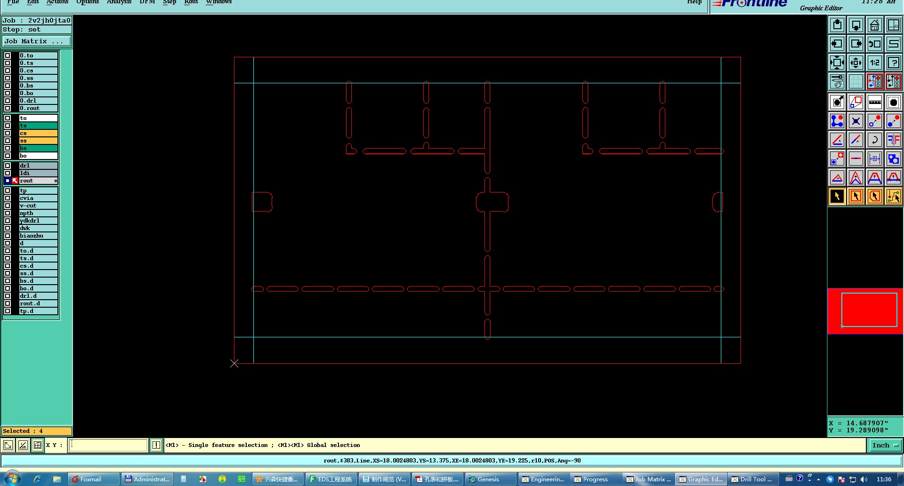Viewport: 904px width, 486px height.
Task: Click the question mark help icon
Action: [x=894, y=63]
